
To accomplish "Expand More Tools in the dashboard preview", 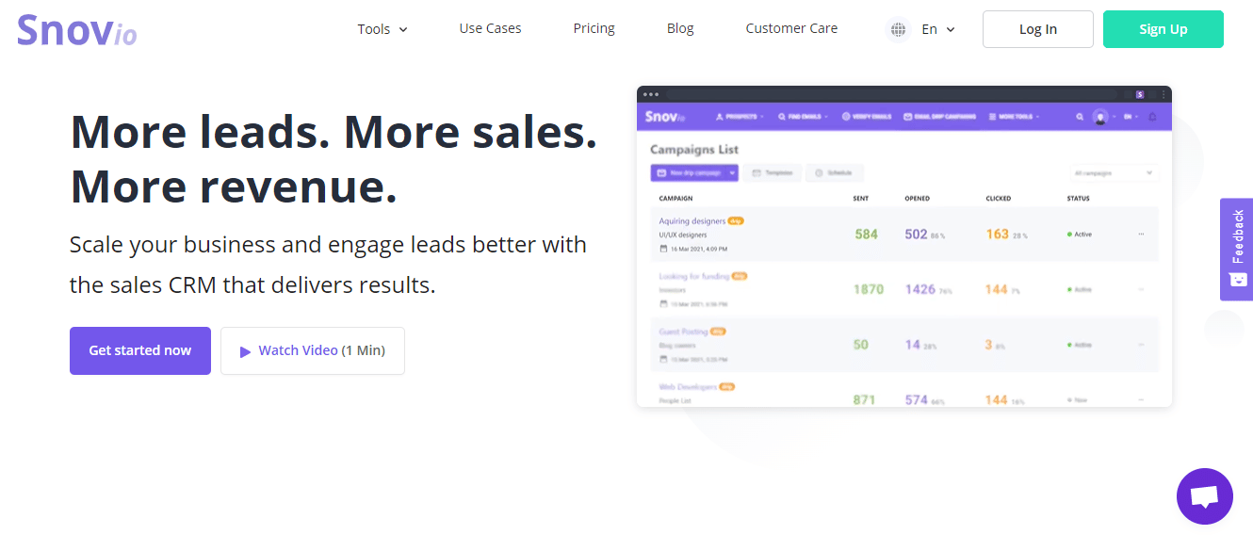I will [x=1014, y=117].
